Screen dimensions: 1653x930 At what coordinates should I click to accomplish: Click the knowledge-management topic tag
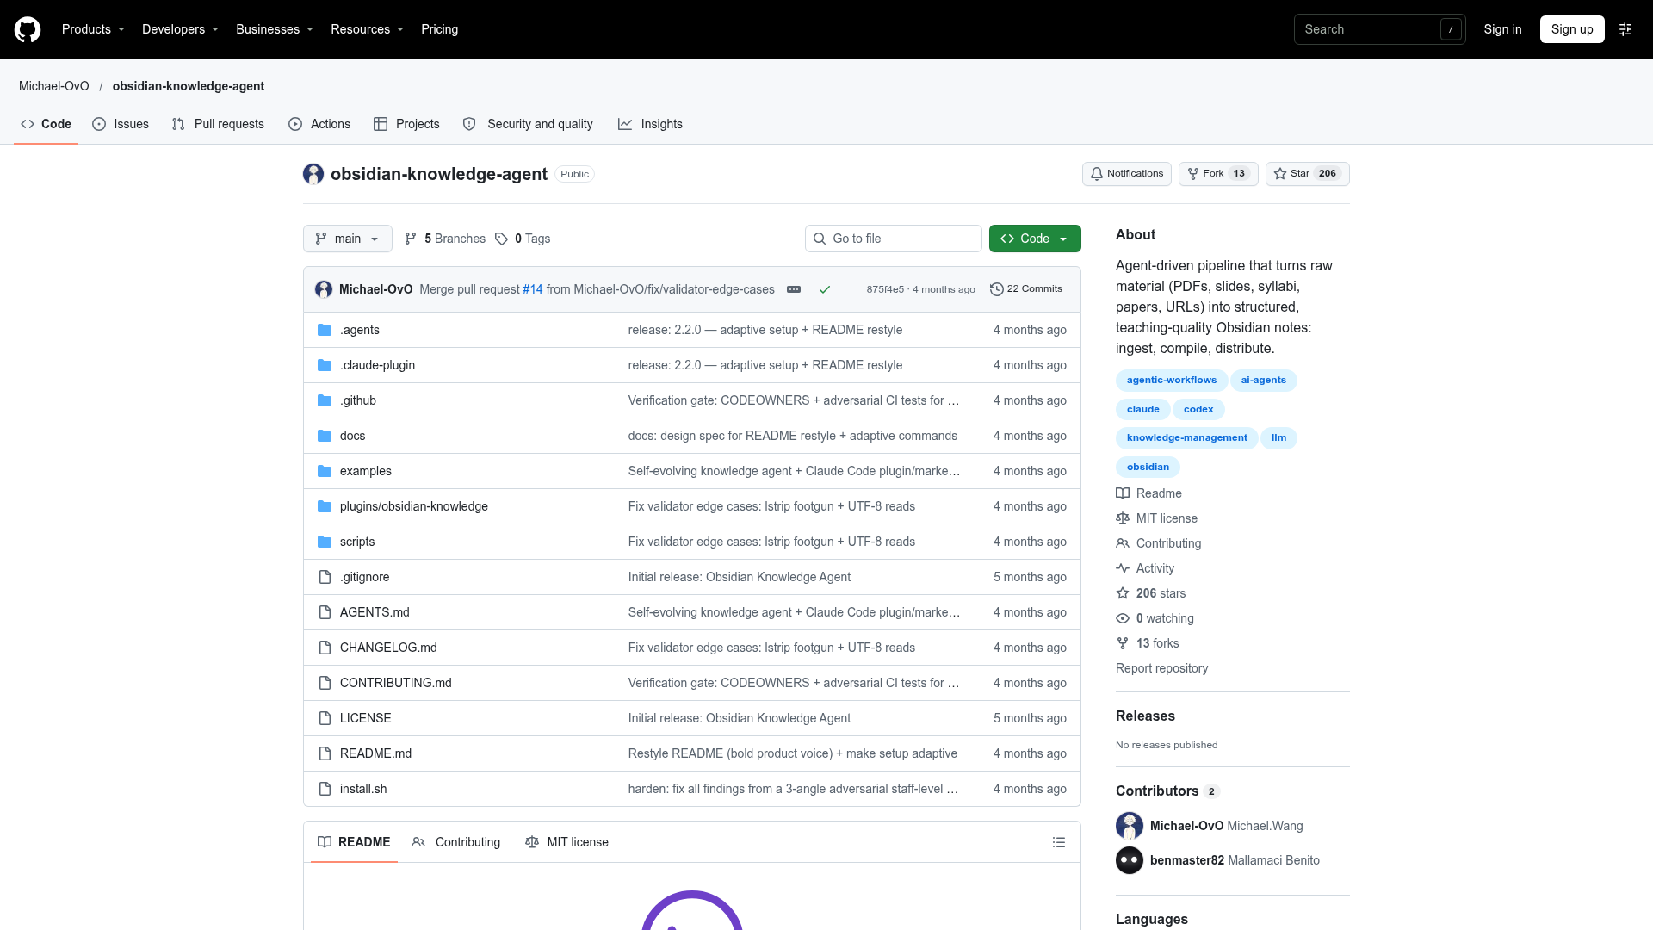pyautogui.click(x=1186, y=437)
